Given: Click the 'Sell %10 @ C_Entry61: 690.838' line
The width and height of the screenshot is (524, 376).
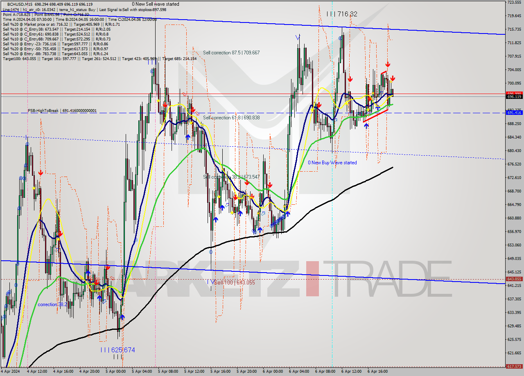Looking at the screenshot, I should coord(56,34).
